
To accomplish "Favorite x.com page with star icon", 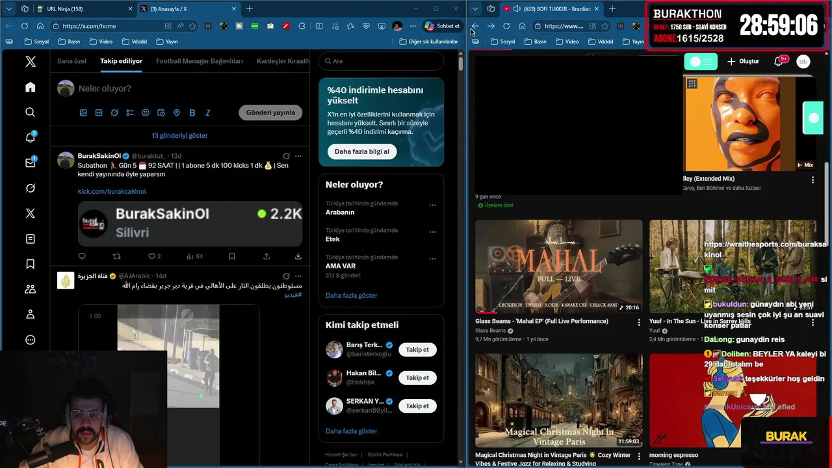I will tap(192, 26).
